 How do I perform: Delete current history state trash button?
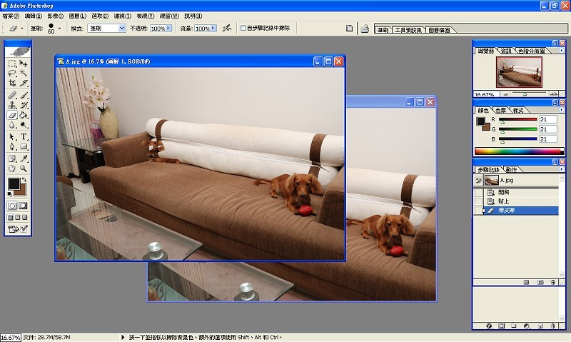[552, 282]
